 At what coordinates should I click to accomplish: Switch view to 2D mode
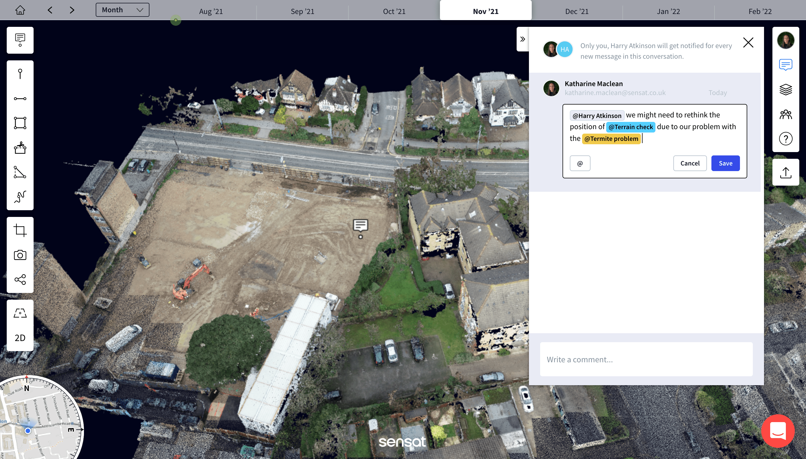[20, 338]
